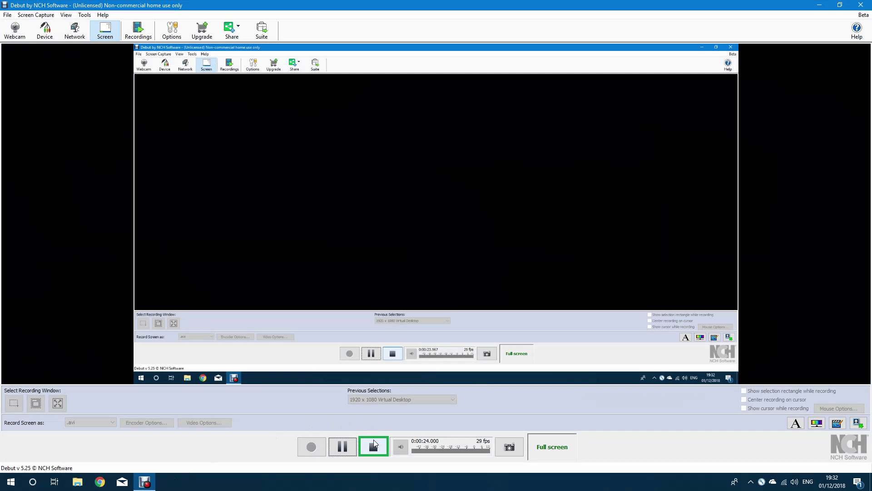Select the Network capture source
This screenshot has width=872, height=491.
74,31
